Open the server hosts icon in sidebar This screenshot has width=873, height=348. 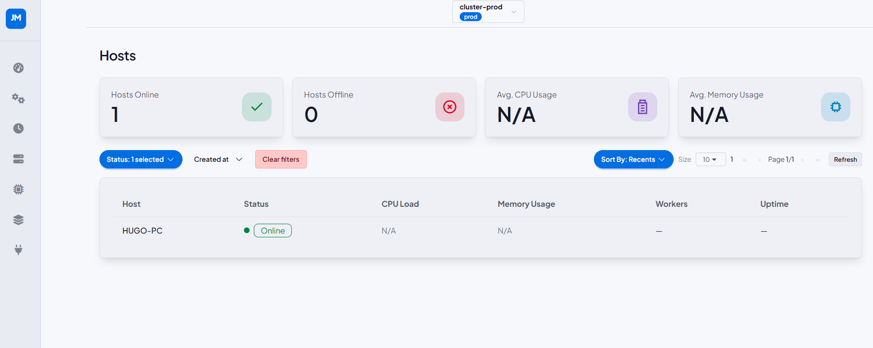tap(18, 159)
